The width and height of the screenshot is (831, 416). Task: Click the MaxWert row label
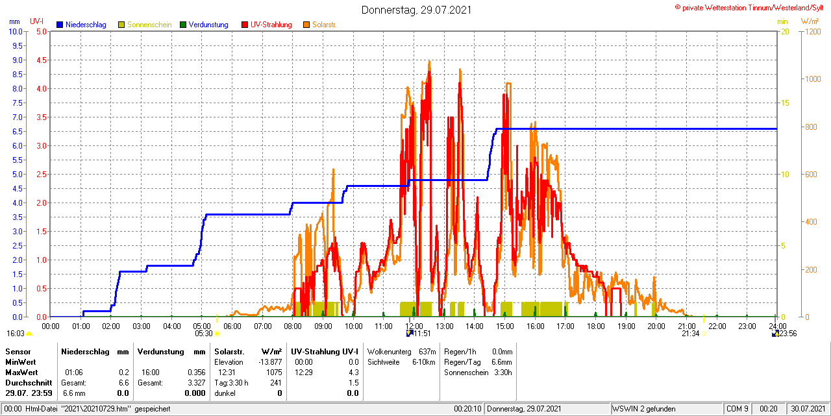click(20, 373)
